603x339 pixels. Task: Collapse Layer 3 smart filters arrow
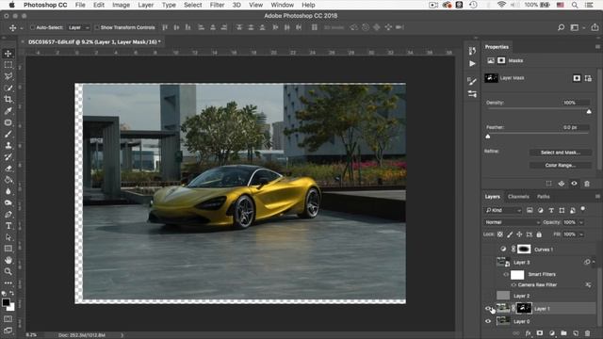tap(594, 262)
